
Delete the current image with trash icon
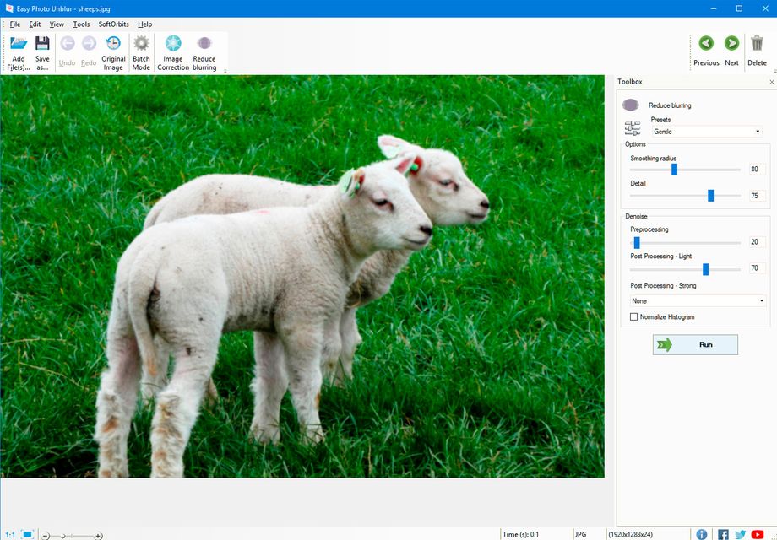[758, 50]
